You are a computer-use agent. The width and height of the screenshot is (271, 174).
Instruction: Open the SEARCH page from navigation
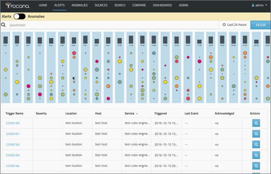[120, 5]
